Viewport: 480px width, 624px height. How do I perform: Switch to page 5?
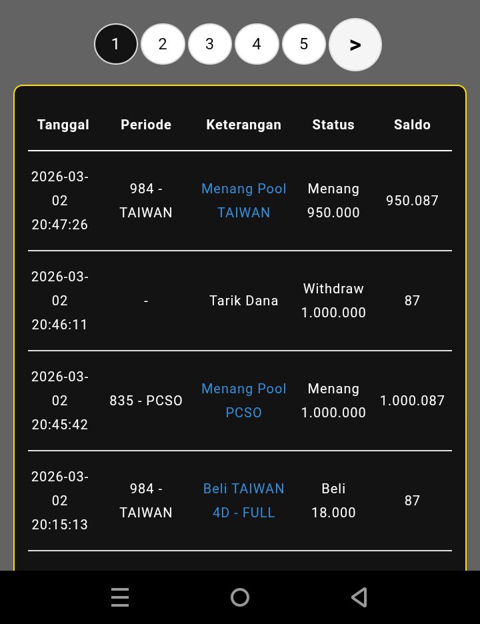pyautogui.click(x=304, y=44)
